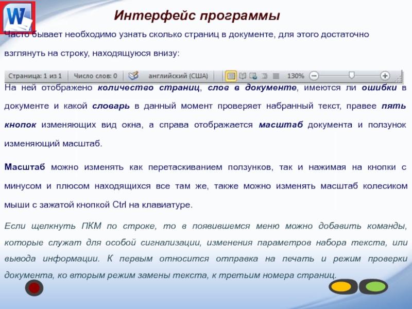Click the yellow oval navigation button
The height and width of the screenshot is (309, 412).
[342, 287]
